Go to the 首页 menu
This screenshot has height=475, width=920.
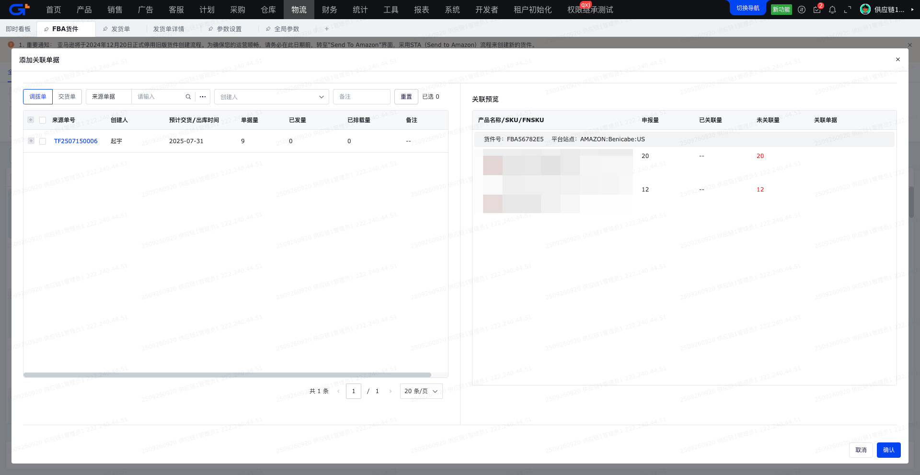(54, 10)
